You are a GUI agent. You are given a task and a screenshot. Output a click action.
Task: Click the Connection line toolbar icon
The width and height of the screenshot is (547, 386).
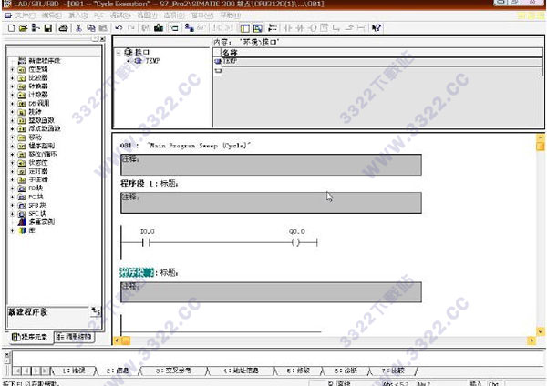361,28
